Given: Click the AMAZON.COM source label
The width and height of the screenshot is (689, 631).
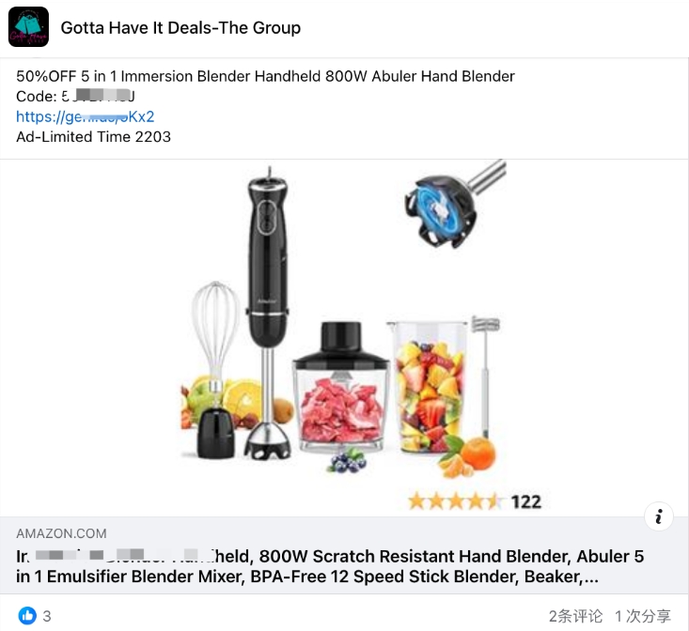Looking at the screenshot, I should coord(61,533).
